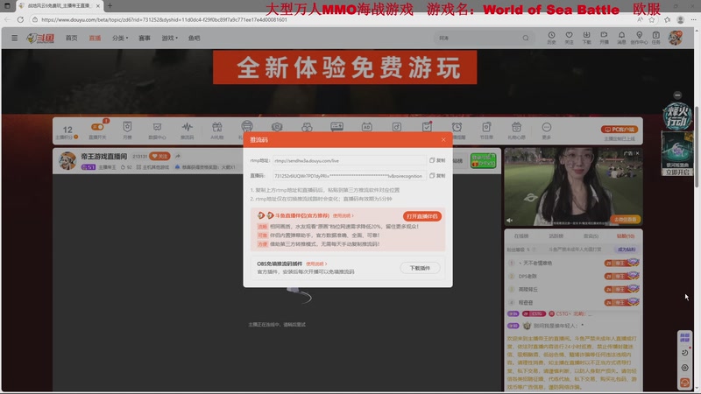
Task: Click the 立即开启 promo card on right
Action: click(x=677, y=154)
